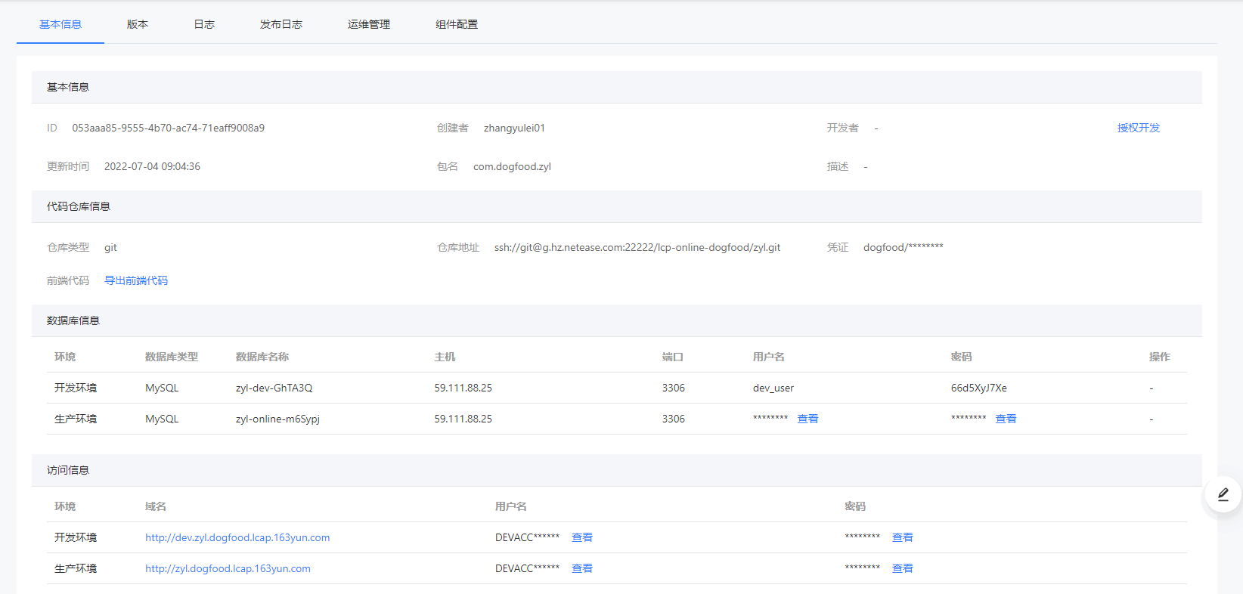The width and height of the screenshot is (1243, 594).
Task: Reveal 生产环境 access password with 查看
Action: (903, 568)
